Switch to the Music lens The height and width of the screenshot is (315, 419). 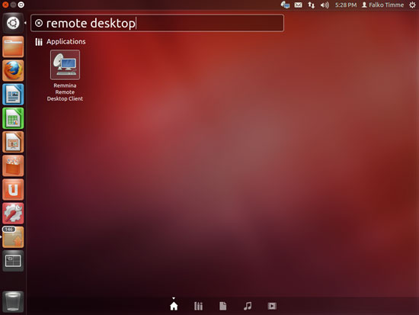pos(248,306)
